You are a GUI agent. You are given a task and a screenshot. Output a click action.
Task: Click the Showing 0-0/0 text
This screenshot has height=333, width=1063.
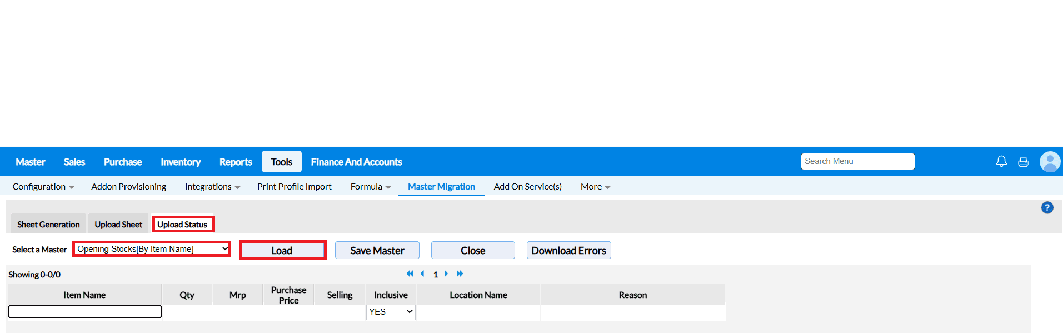[34, 275]
